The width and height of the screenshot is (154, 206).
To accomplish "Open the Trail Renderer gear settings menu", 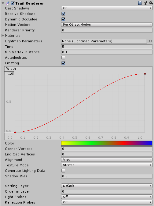I will [151, 3].
